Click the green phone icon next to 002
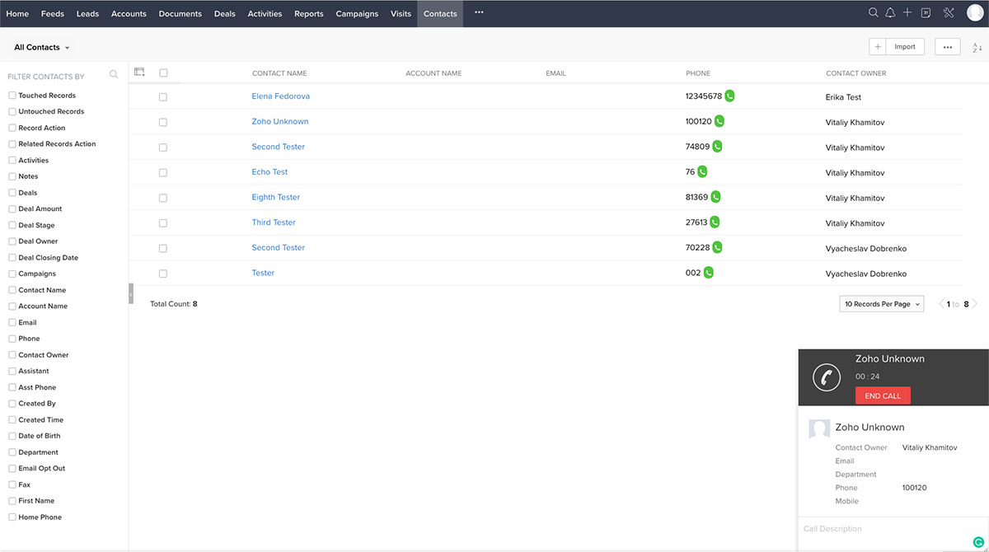The height and width of the screenshot is (552, 989). [709, 273]
